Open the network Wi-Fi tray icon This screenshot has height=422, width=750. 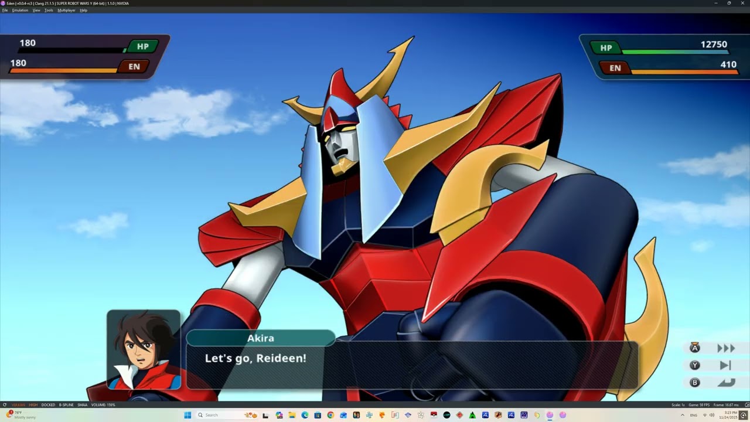pyautogui.click(x=704, y=415)
